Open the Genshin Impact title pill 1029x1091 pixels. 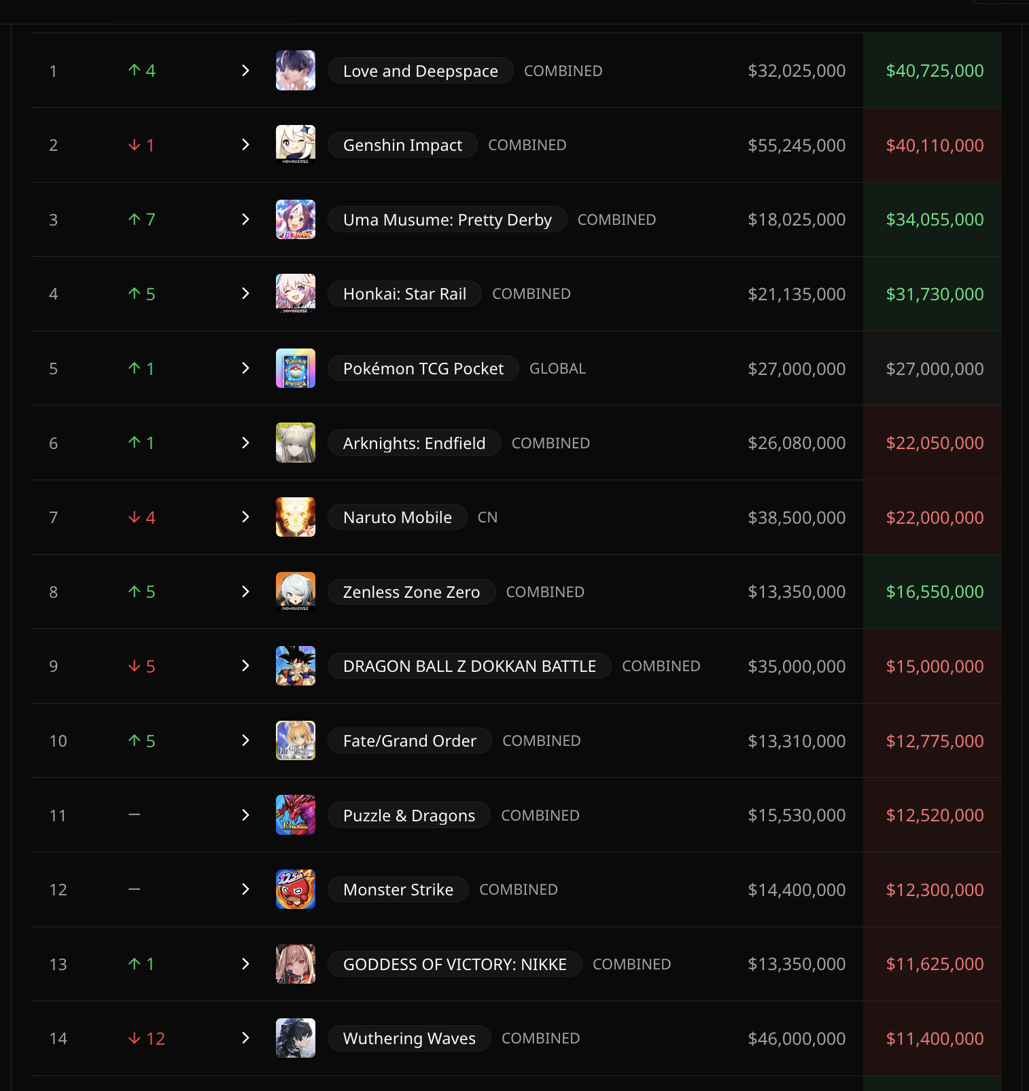(402, 145)
